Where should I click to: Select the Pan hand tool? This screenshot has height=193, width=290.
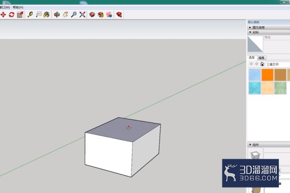(x=65, y=14)
